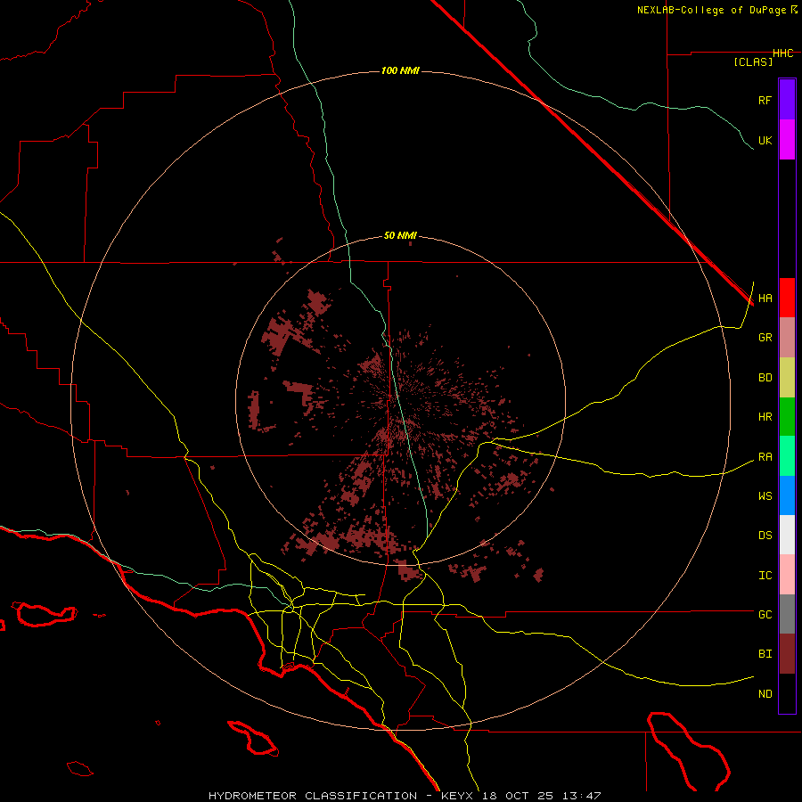Image resolution: width=802 pixels, height=802 pixels.
Task: Click the green HR legend swatch
Action: pyautogui.click(x=787, y=417)
